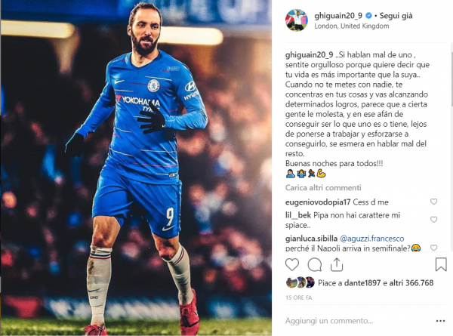The image size is (453, 336).
Task: Open comments with the speech bubble icon
Action: pos(315,264)
